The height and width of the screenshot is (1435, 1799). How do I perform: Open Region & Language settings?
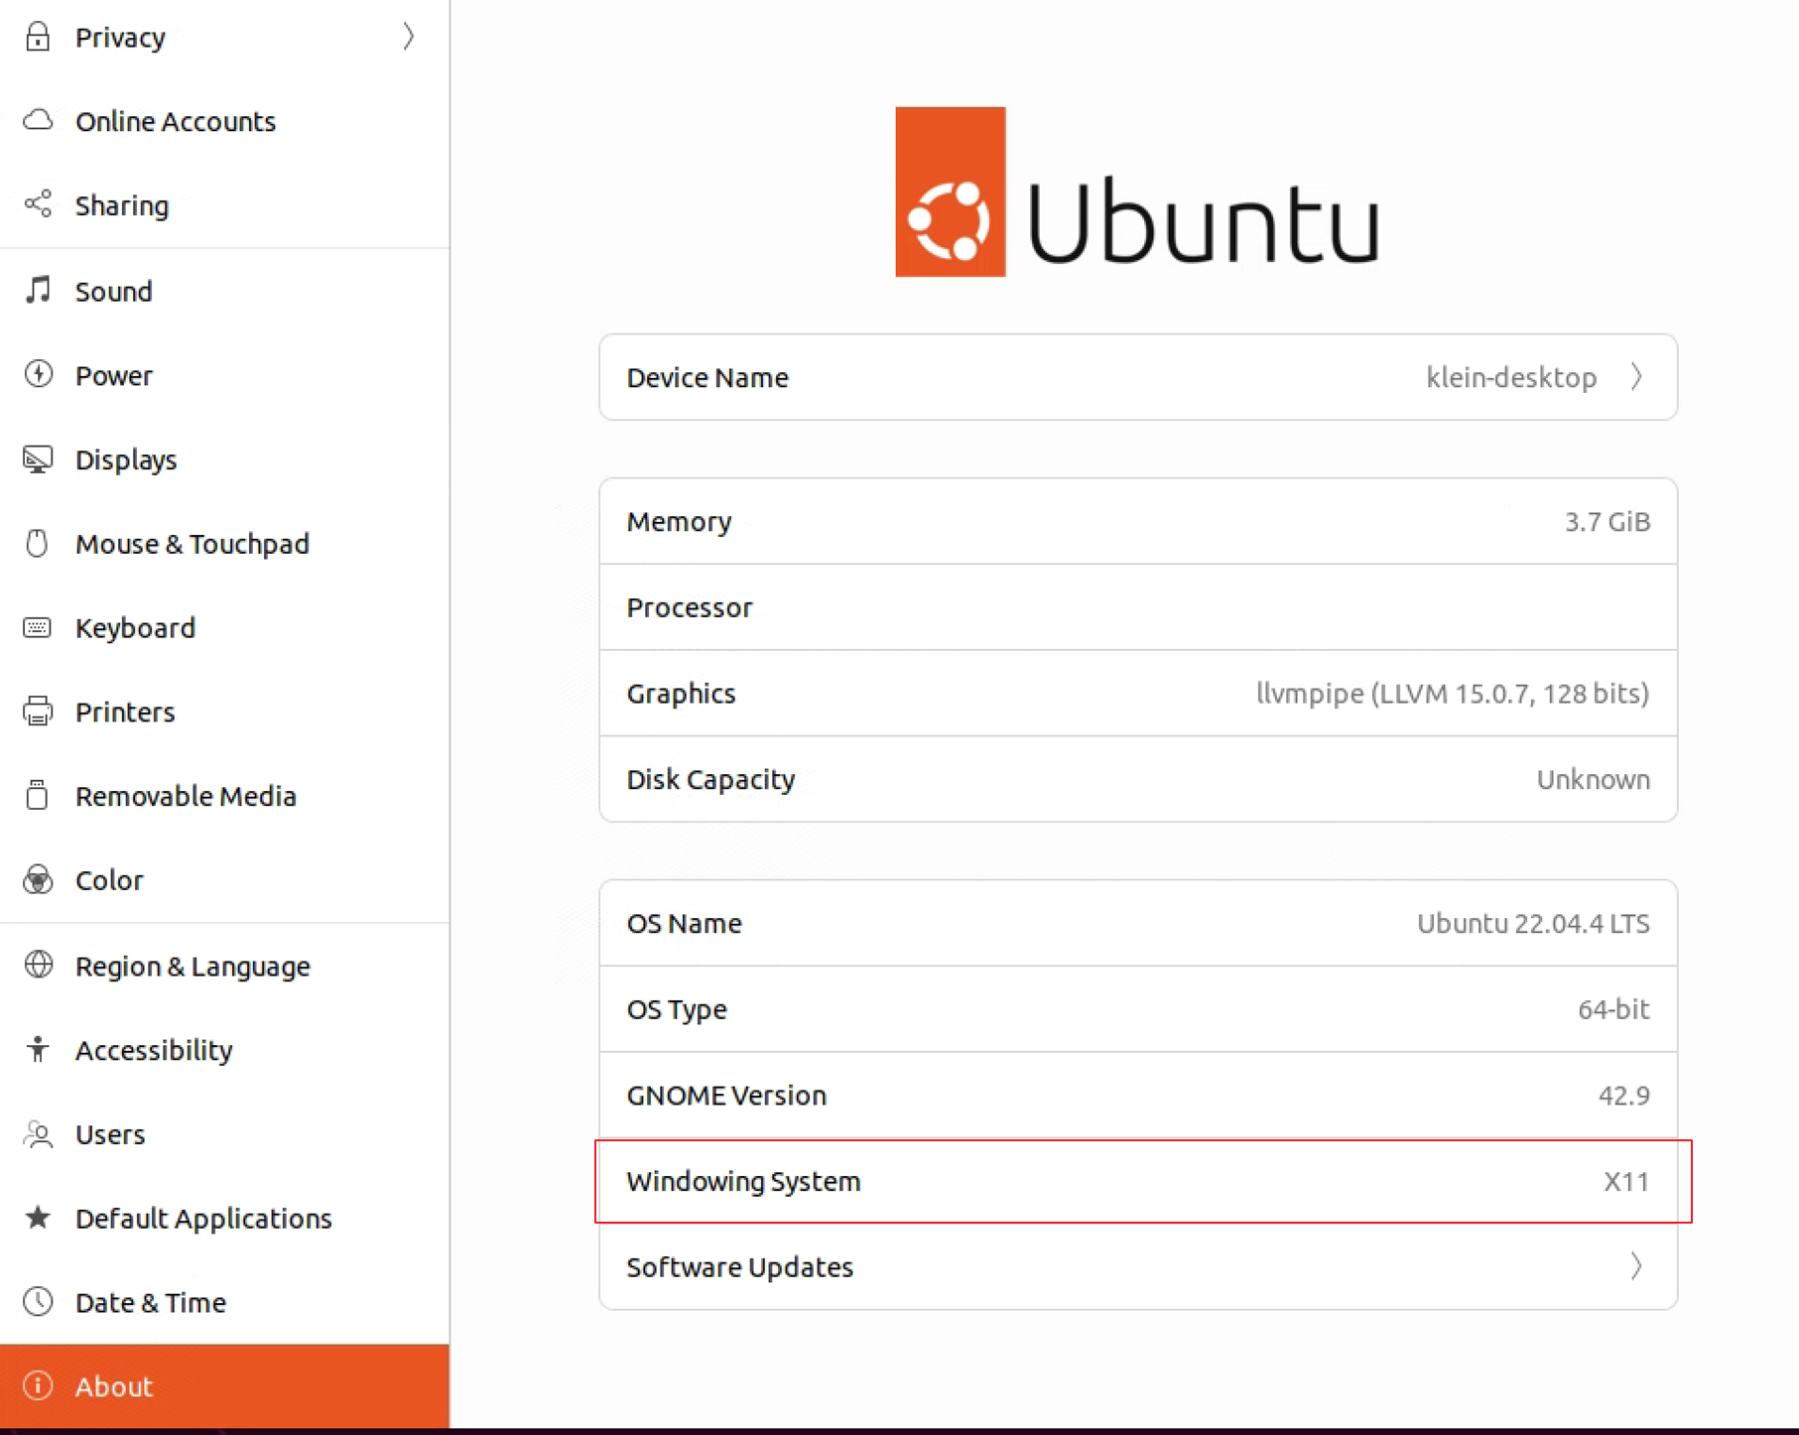coord(224,966)
